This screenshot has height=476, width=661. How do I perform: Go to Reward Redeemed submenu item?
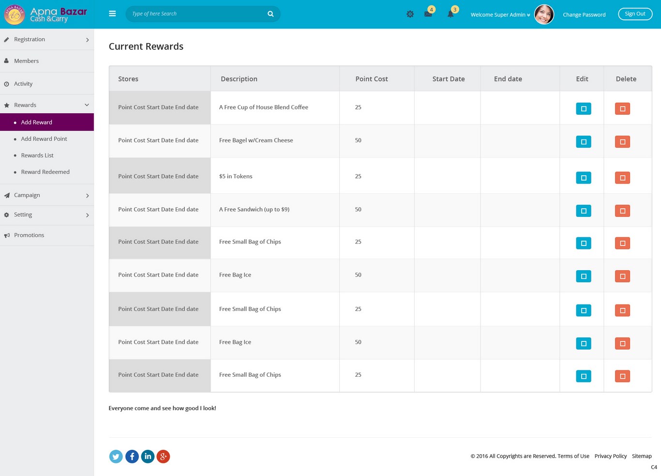pyautogui.click(x=45, y=172)
